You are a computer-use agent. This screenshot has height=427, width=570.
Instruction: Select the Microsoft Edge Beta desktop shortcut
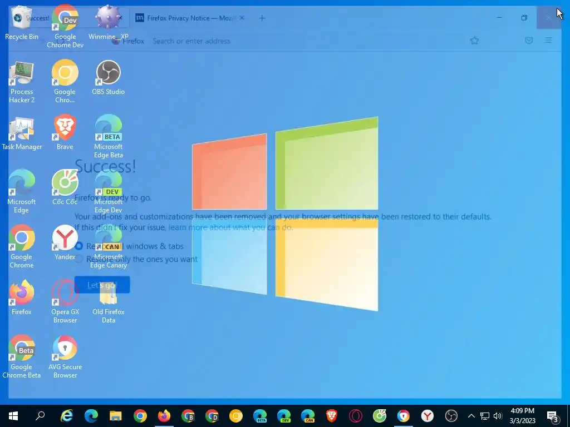tap(109, 137)
